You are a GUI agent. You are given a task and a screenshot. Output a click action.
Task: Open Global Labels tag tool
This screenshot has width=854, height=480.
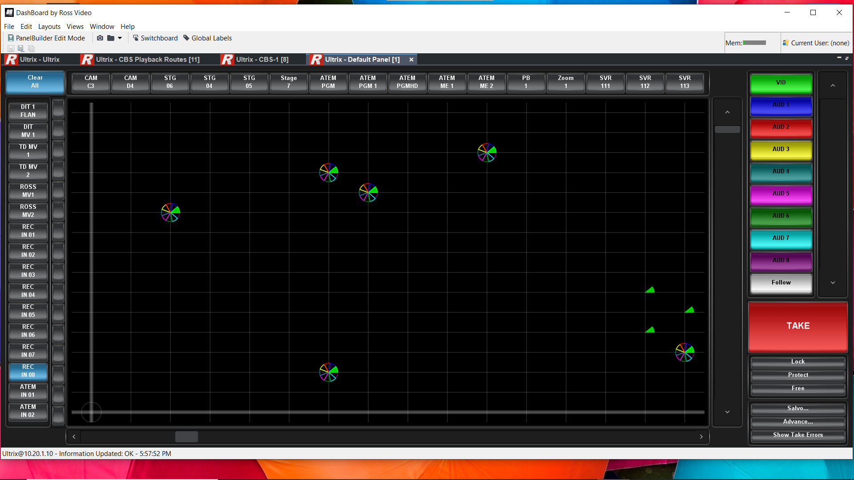click(207, 38)
